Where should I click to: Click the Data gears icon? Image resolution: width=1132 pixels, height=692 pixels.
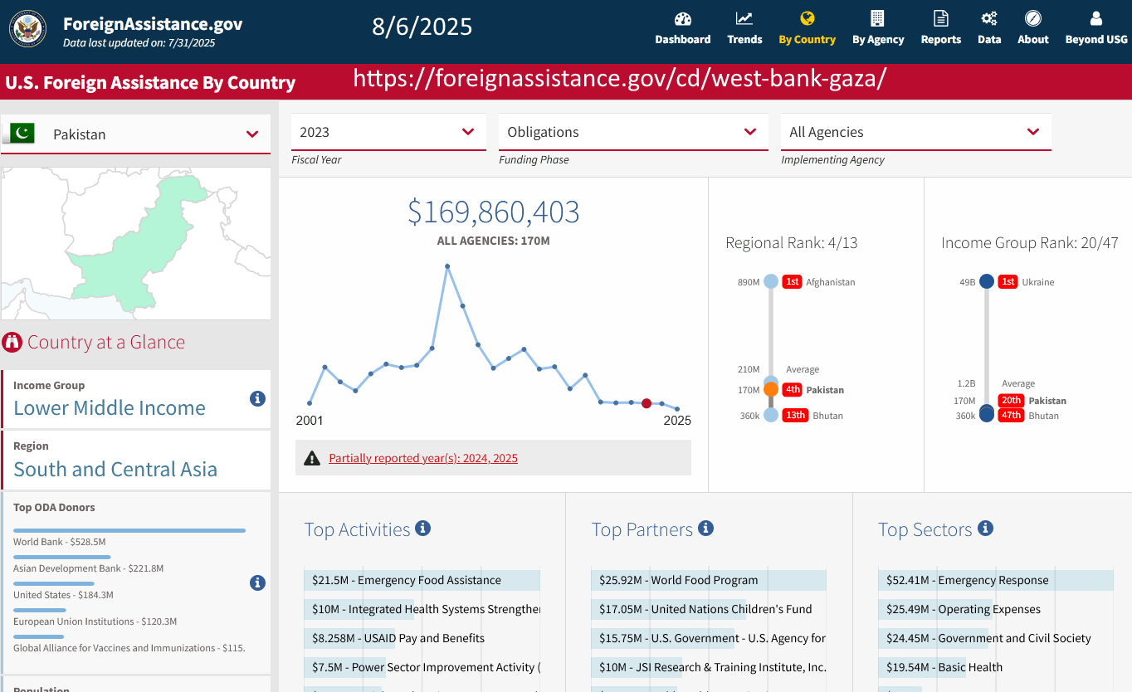point(988,19)
